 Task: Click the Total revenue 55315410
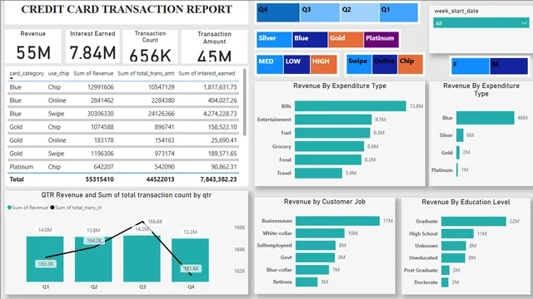tap(99, 179)
